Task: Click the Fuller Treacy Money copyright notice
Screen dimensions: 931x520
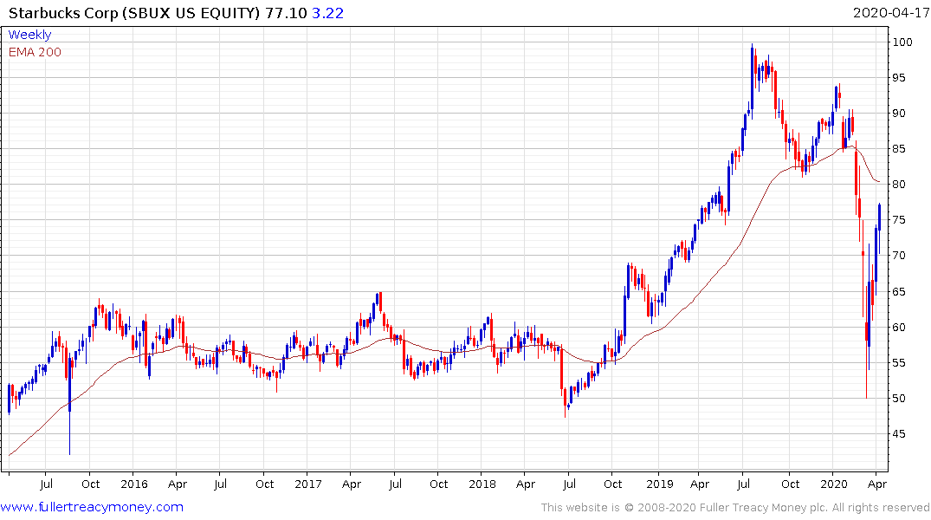Action: tap(735, 508)
